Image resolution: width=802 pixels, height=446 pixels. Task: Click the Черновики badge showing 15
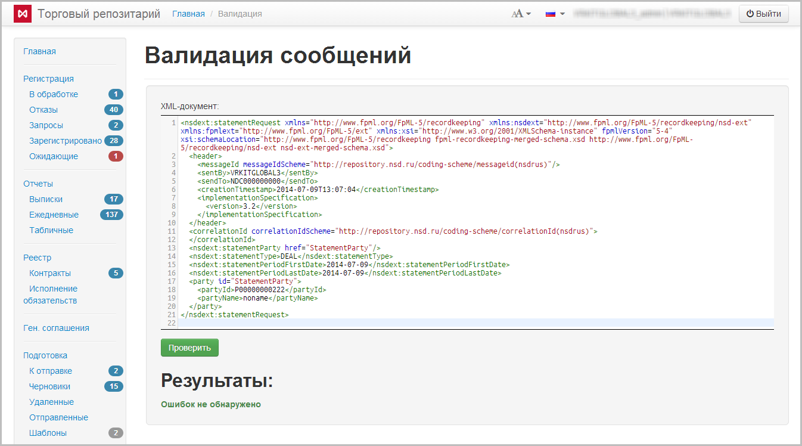(x=113, y=386)
